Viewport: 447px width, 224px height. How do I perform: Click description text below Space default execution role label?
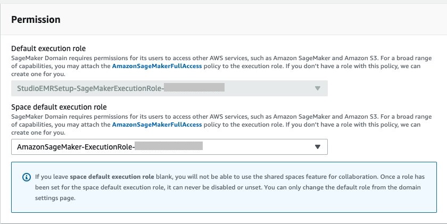213,116
